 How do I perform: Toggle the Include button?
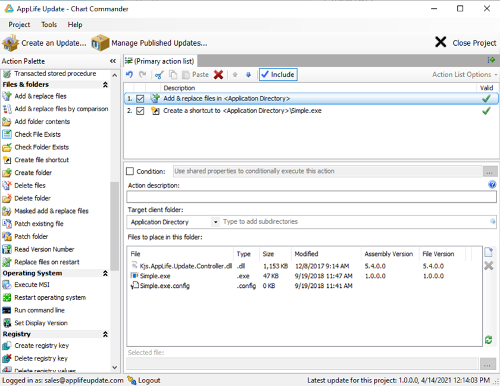click(x=278, y=74)
